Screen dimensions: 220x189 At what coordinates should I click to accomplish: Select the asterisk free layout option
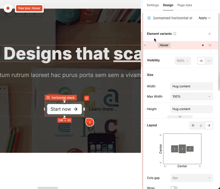point(193,125)
